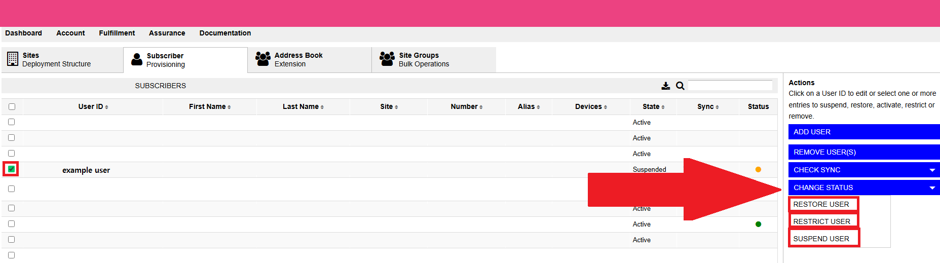Toggle the select-all checkbox in header

(12, 107)
